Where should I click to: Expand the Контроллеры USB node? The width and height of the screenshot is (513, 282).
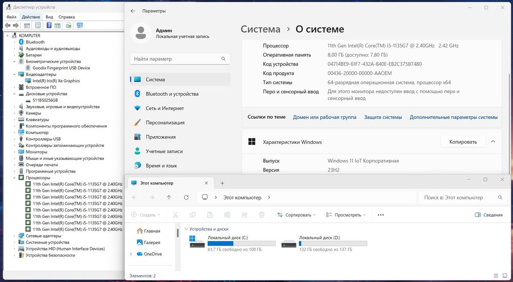tap(14, 139)
